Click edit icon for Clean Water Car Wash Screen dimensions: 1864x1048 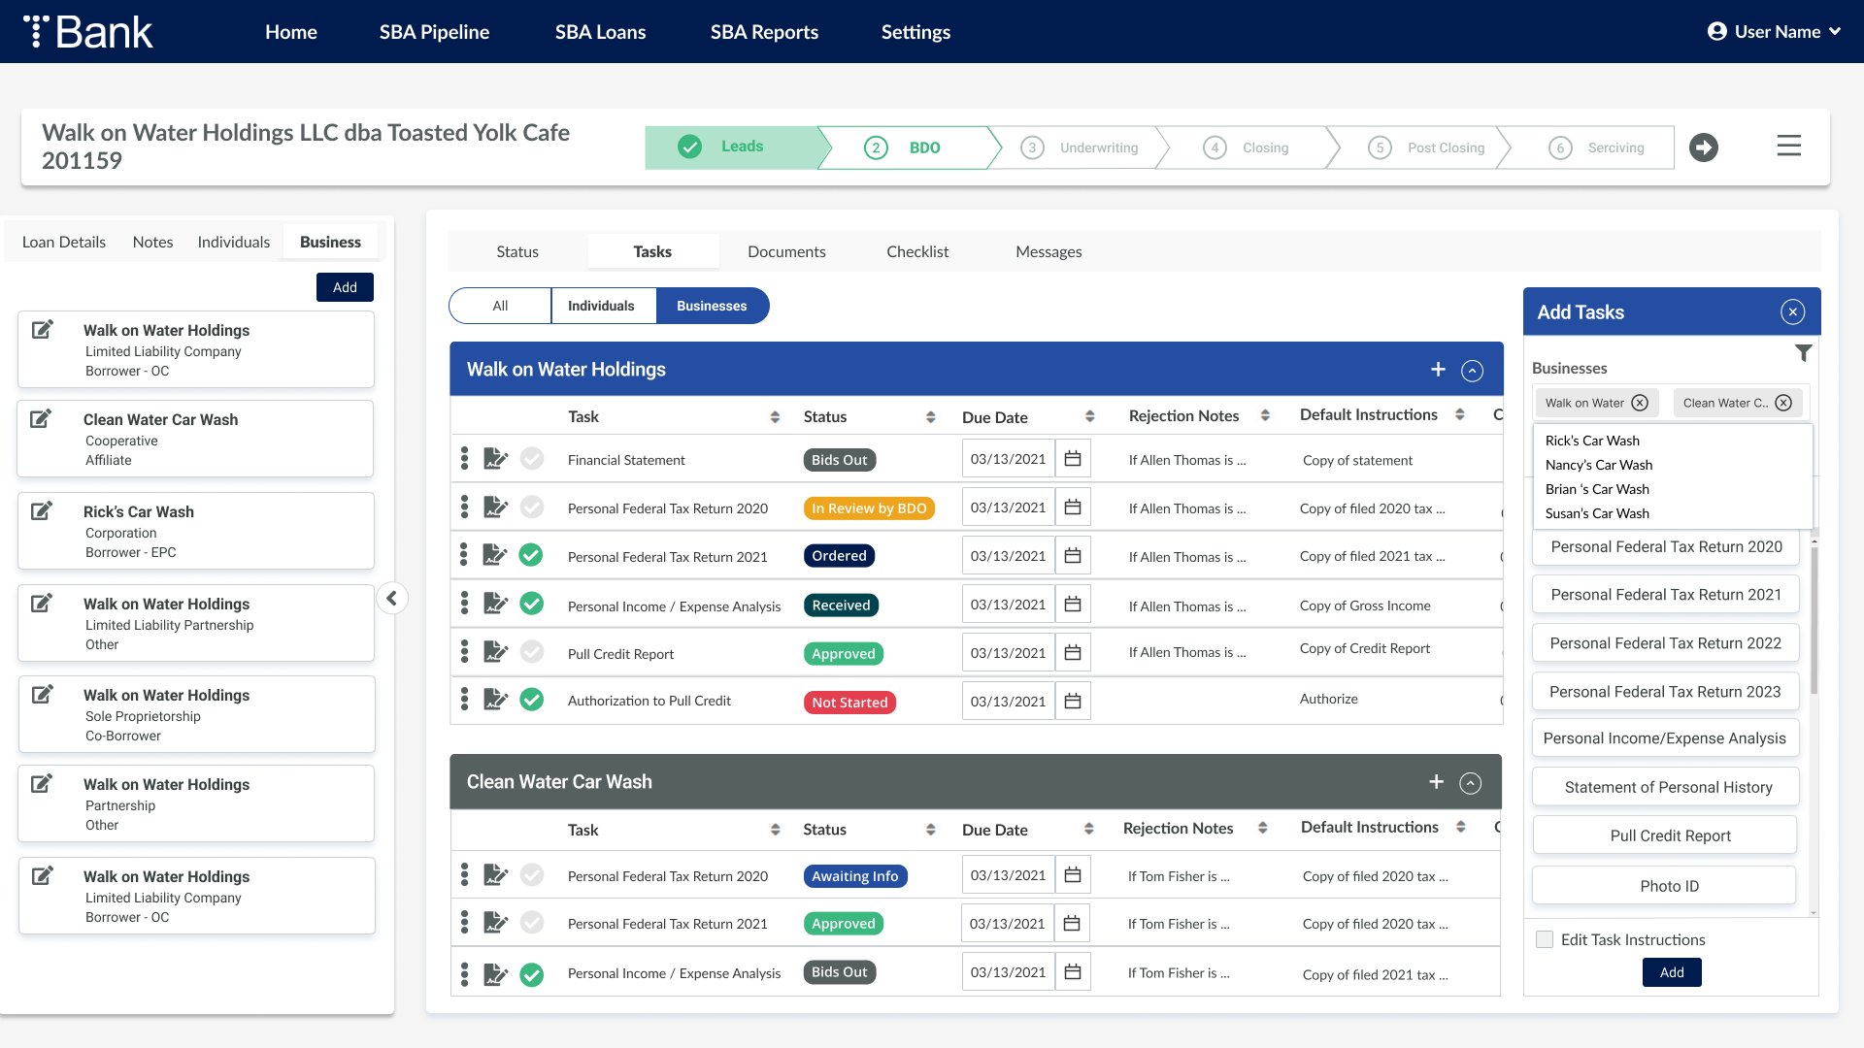41,419
